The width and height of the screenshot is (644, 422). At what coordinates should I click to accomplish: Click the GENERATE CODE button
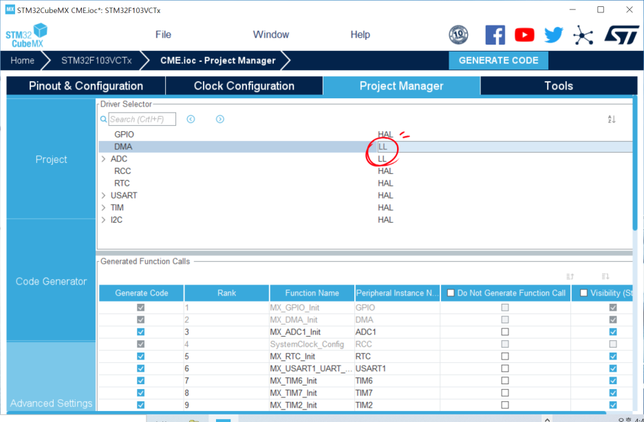499,60
